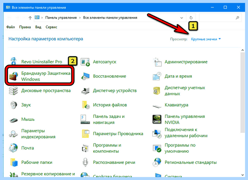Click the Дата и время calendar icon
This screenshot has width=248, height=180.
click(157, 76)
